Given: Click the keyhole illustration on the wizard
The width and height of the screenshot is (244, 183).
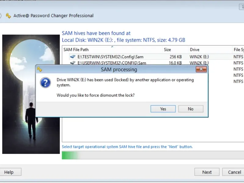Looking at the screenshot, I should click(x=31, y=94).
